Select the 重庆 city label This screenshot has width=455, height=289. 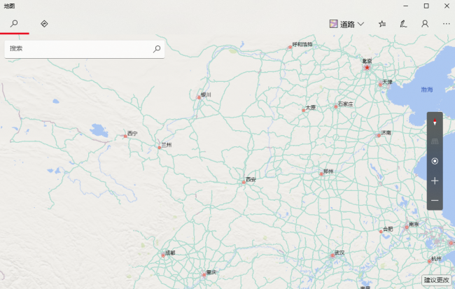pyautogui.click(x=211, y=272)
